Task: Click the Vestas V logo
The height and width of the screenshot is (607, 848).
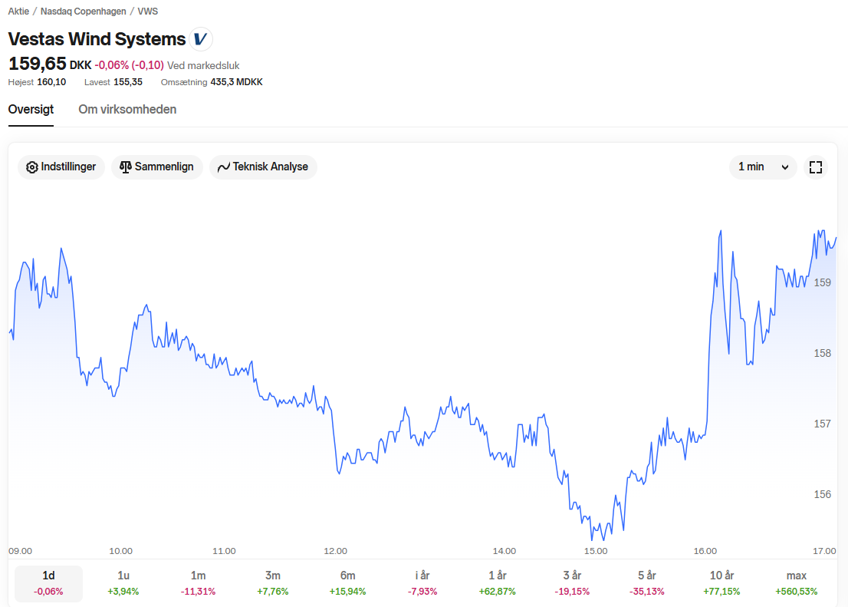Action: [x=201, y=39]
